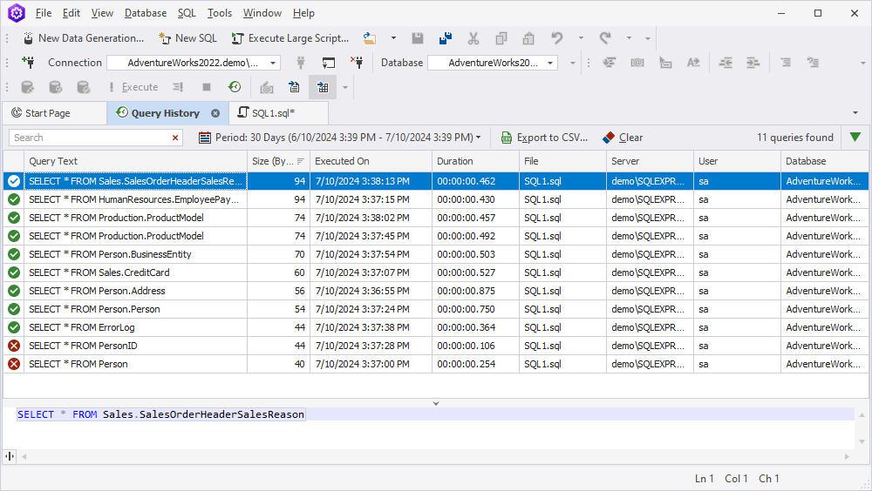Click the New Connection plug icon
872x491 pixels.
tap(28, 63)
